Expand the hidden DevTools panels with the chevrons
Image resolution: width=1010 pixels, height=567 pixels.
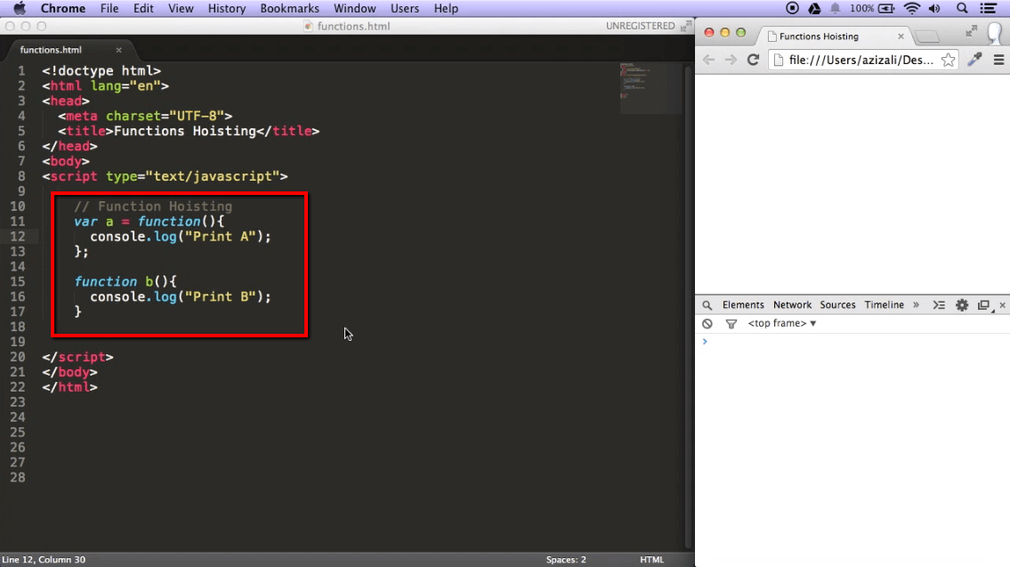click(917, 304)
